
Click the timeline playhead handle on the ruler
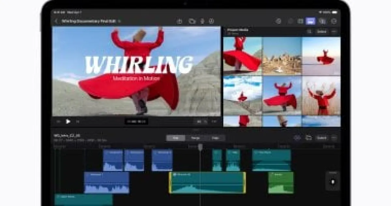pos(200,147)
